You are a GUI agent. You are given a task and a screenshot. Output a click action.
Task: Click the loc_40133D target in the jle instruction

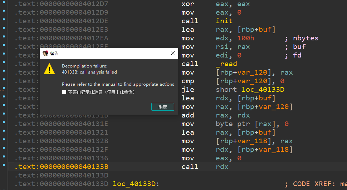[263, 90]
